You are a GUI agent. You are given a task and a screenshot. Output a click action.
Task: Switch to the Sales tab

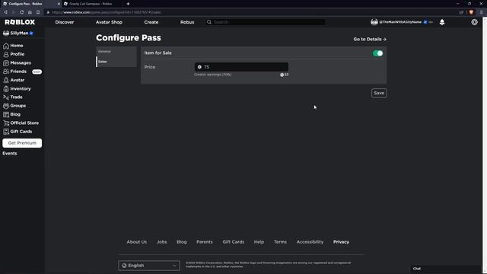116,62
